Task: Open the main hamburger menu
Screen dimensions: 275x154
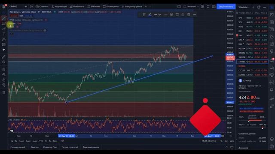Action: point(4,6)
